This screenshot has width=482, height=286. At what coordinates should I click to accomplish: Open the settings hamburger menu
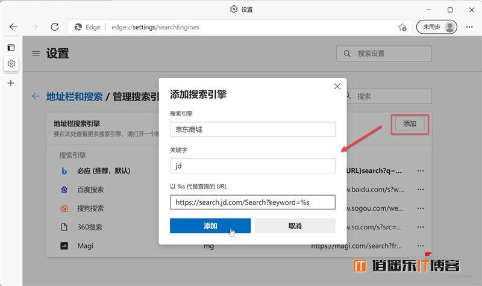[36, 54]
